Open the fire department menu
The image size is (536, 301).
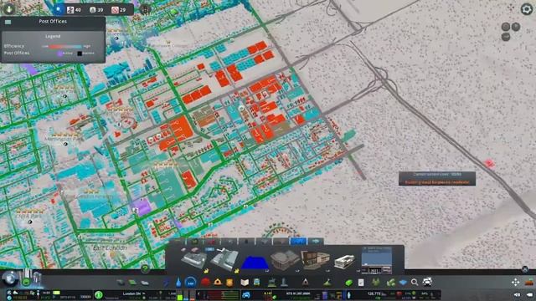[217, 283]
